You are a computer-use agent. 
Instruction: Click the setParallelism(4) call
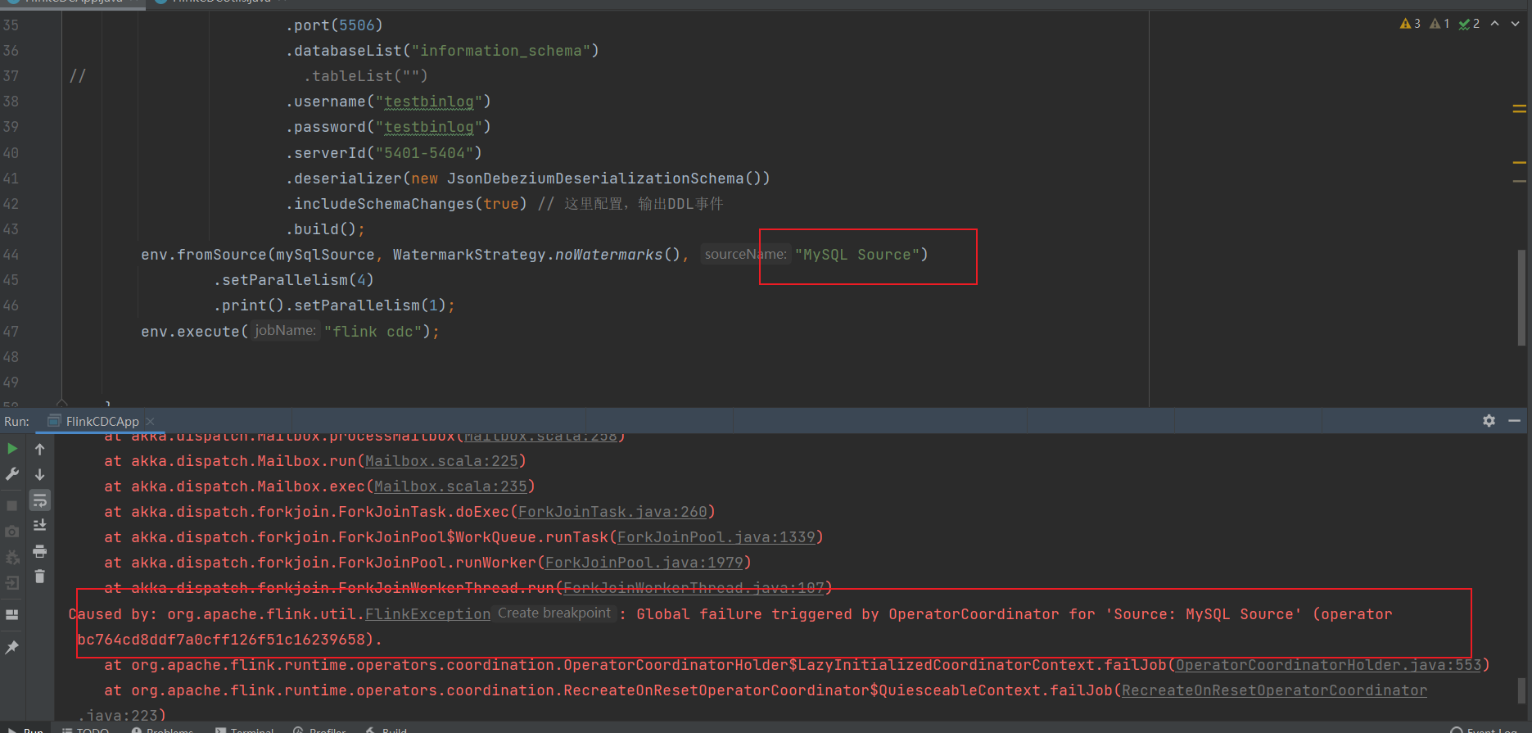pyautogui.click(x=294, y=280)
